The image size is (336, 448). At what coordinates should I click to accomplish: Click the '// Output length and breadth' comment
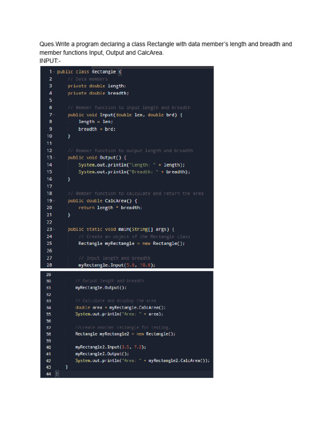click(x=109, y=281)
